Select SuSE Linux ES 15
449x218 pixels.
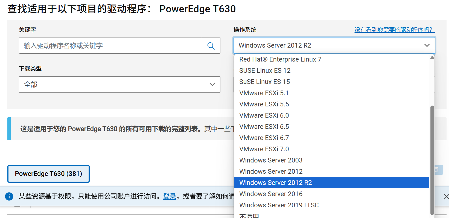click(x=264, y=82)
